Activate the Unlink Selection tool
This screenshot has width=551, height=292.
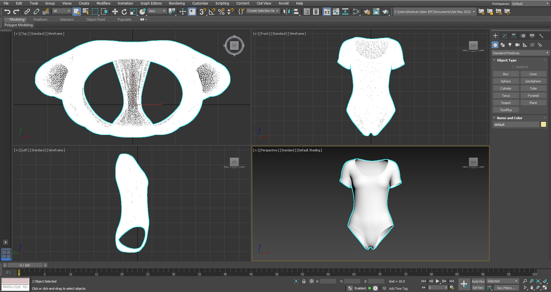pos(36,11)
